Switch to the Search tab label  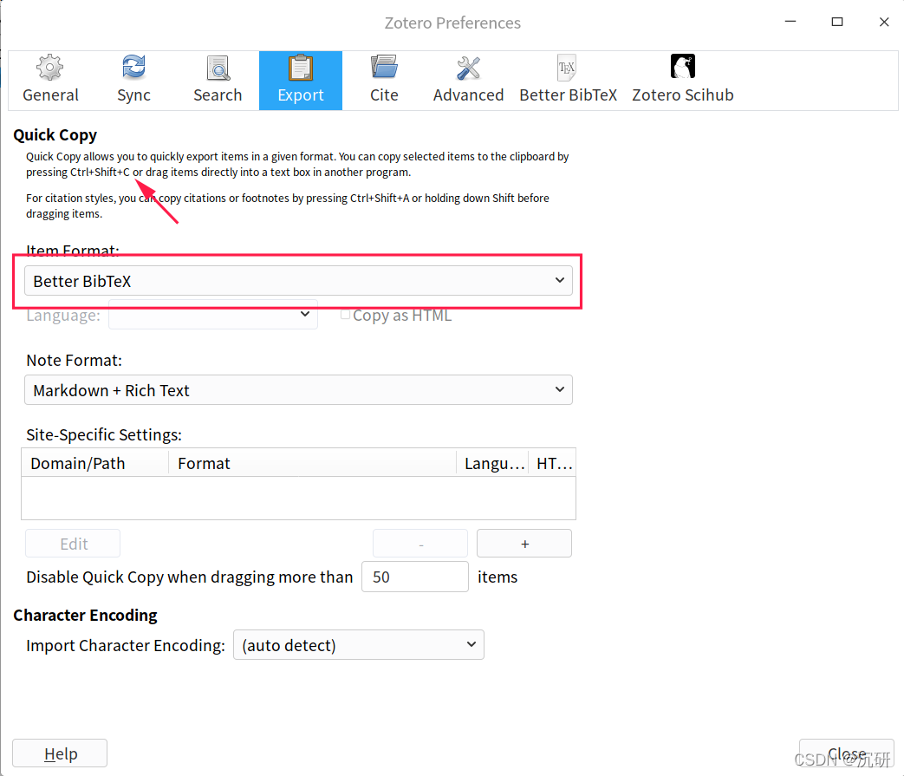218,95
